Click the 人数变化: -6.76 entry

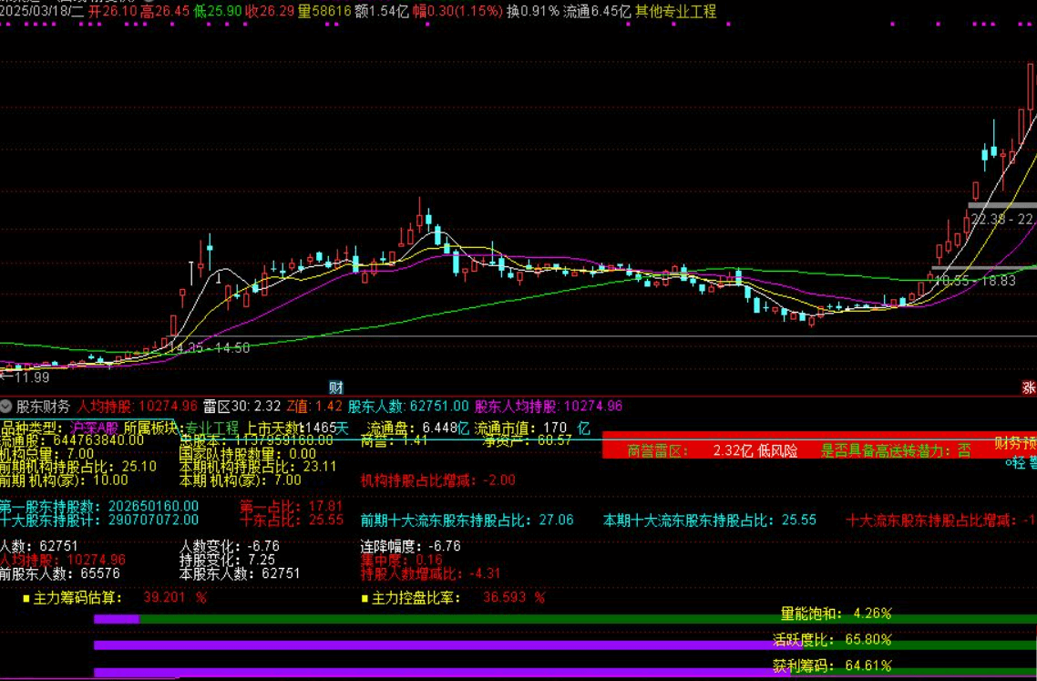coord(230,547)
